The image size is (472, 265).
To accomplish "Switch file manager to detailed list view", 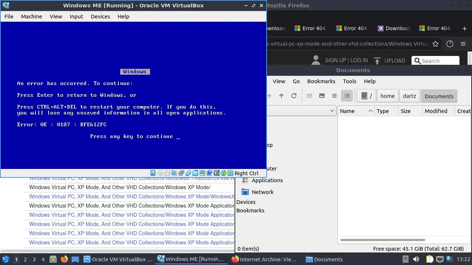I will 347,96.
